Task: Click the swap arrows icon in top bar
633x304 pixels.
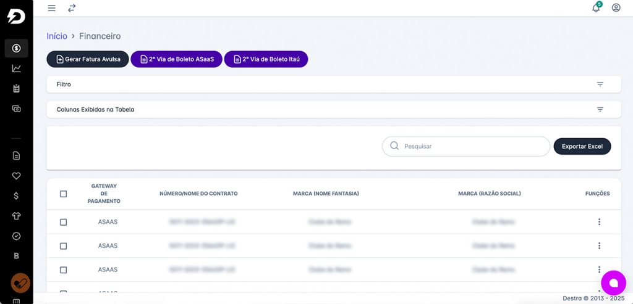Action: 72,8
